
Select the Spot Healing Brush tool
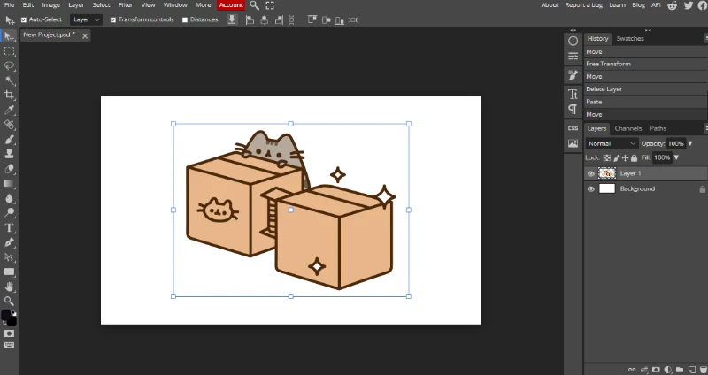tap(9, 125)
